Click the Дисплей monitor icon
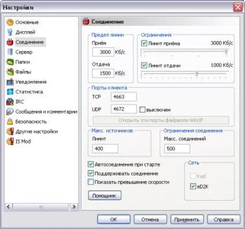Image resolution: width=245 pixels, height=229 pixels. tap(10, 32)
